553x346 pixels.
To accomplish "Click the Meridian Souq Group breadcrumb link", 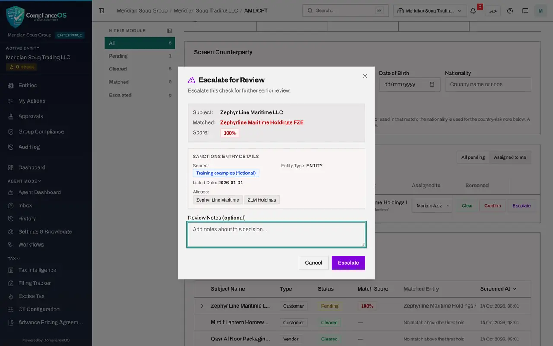I will (x=142, y=10).
